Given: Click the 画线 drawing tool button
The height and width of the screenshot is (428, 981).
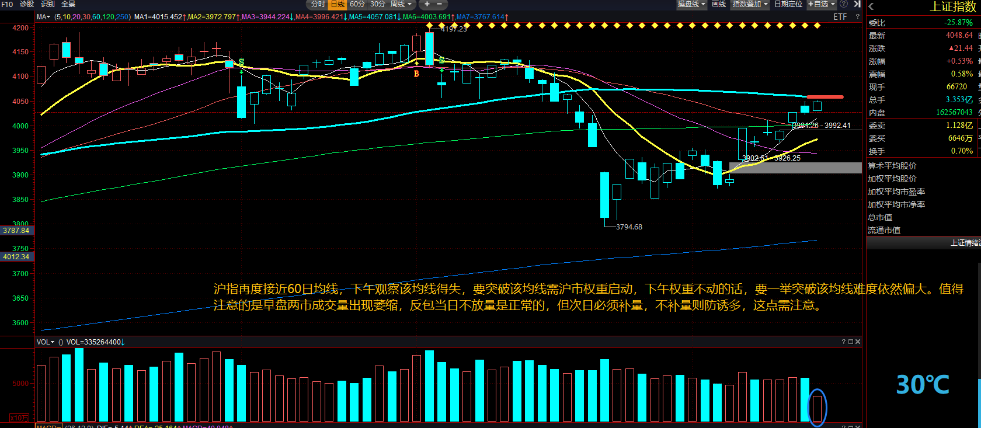Looking at the screenshot, I should click(719, 4).
